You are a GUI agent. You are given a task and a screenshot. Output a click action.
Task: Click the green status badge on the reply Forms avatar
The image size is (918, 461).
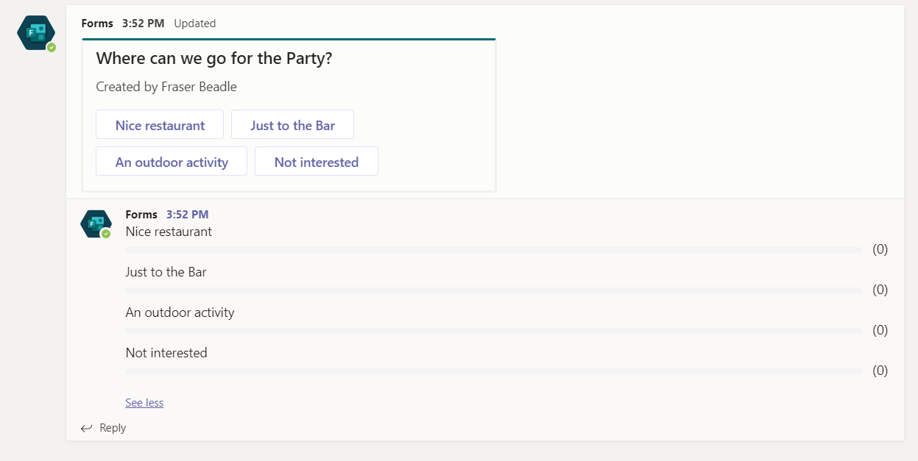pos(106,234)
